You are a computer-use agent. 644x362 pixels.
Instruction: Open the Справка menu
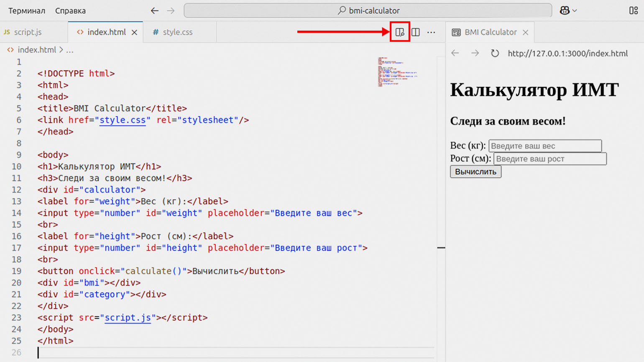click(x=70, y=10)
